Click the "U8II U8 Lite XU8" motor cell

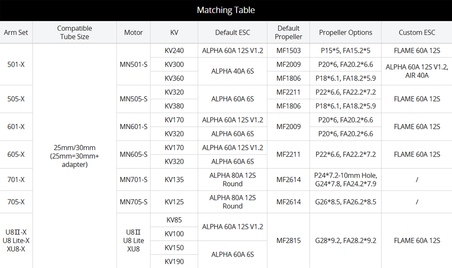[x=134, y=241]
